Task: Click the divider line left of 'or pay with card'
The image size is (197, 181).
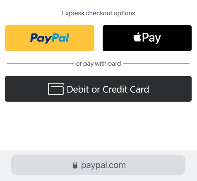Action: [x=41, y=63]
